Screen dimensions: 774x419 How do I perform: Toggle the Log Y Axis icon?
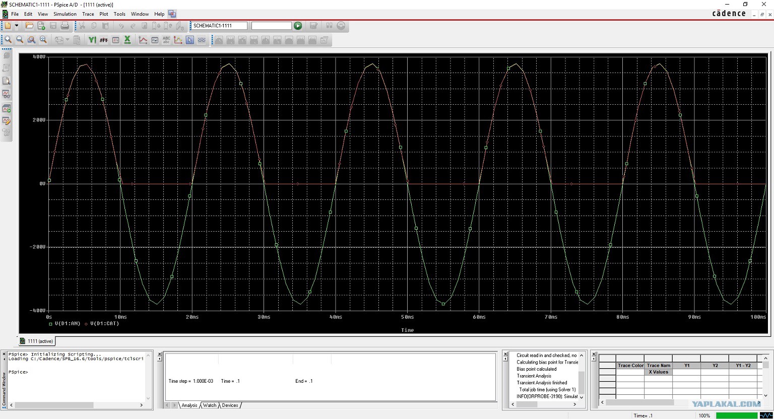click(92, 40)
